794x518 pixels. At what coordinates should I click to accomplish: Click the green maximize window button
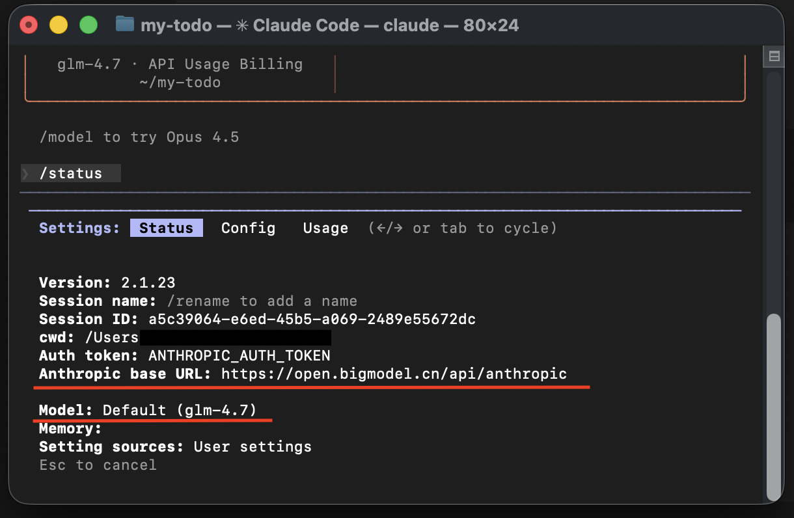[x=88, y=25]
